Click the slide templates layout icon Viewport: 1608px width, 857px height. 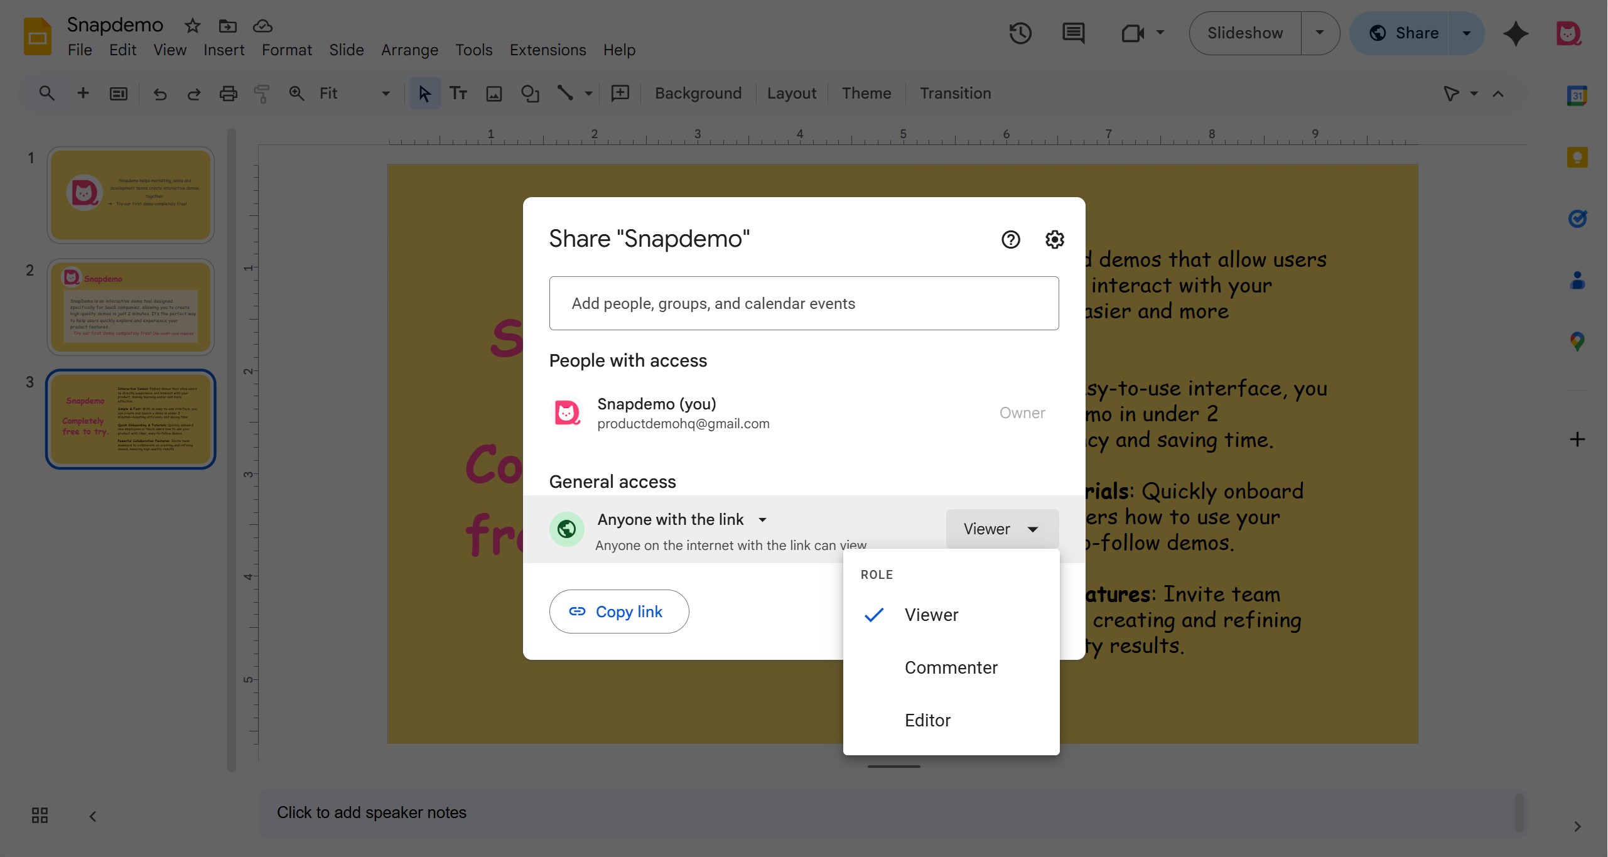[119, 94]
